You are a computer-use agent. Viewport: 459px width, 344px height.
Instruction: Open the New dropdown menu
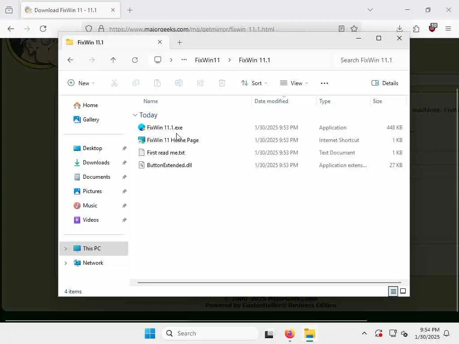[x=81, y=83]
